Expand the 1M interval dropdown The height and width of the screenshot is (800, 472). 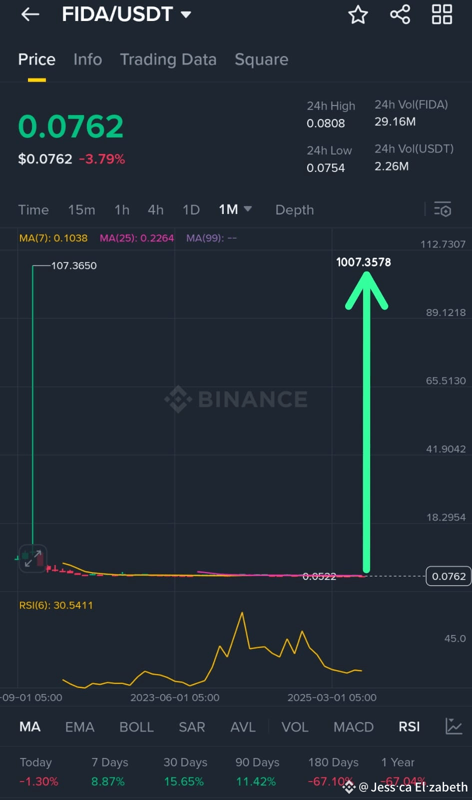click(248, 208)
